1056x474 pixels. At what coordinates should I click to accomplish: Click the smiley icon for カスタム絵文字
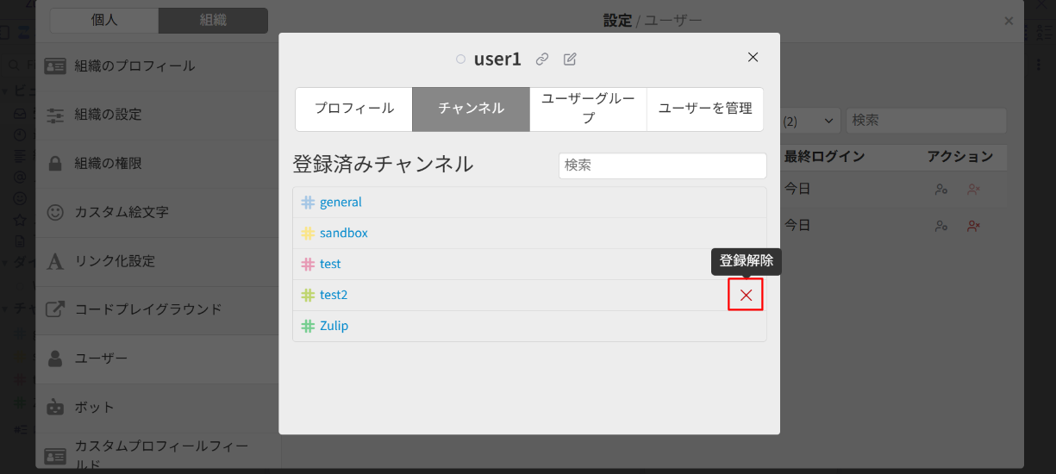point(55,212)
